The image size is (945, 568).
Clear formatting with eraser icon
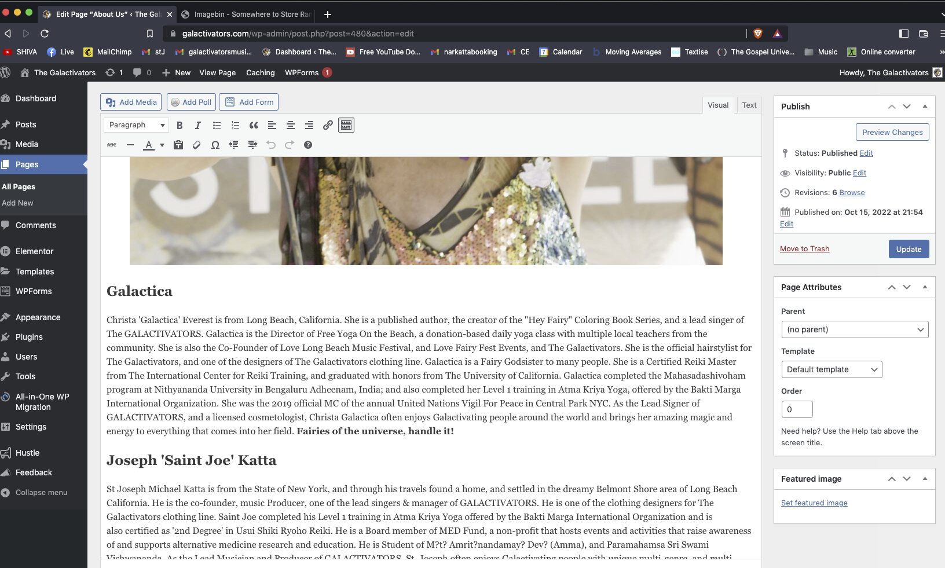[197, 145]
